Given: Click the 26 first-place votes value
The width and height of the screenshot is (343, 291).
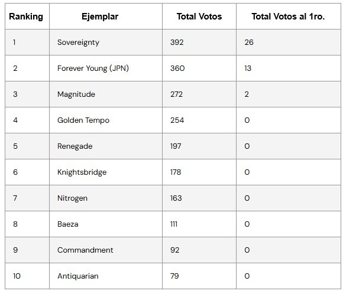Looking at the screenshot, I should pos(249,42).
